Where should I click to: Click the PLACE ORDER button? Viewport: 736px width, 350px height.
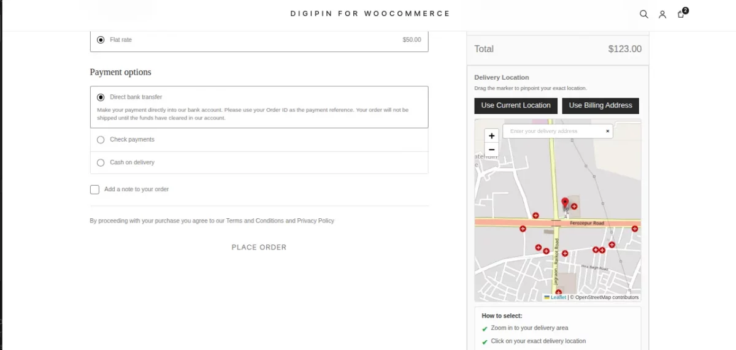coord(259,248)
